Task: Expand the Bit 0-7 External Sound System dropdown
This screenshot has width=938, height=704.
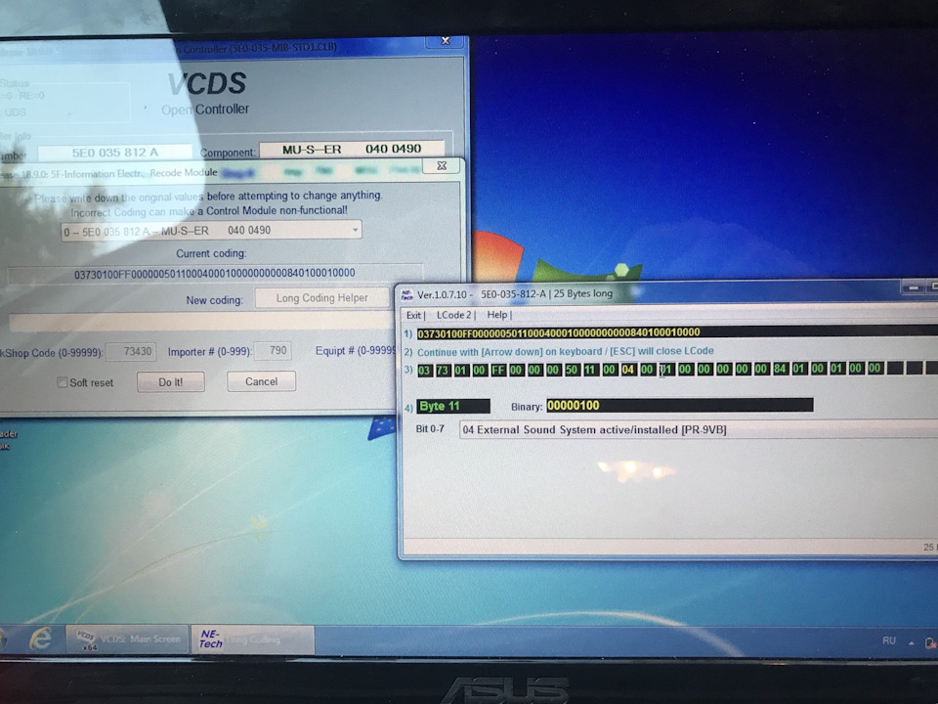Action: pyautogui.click(x=698, y=430)
